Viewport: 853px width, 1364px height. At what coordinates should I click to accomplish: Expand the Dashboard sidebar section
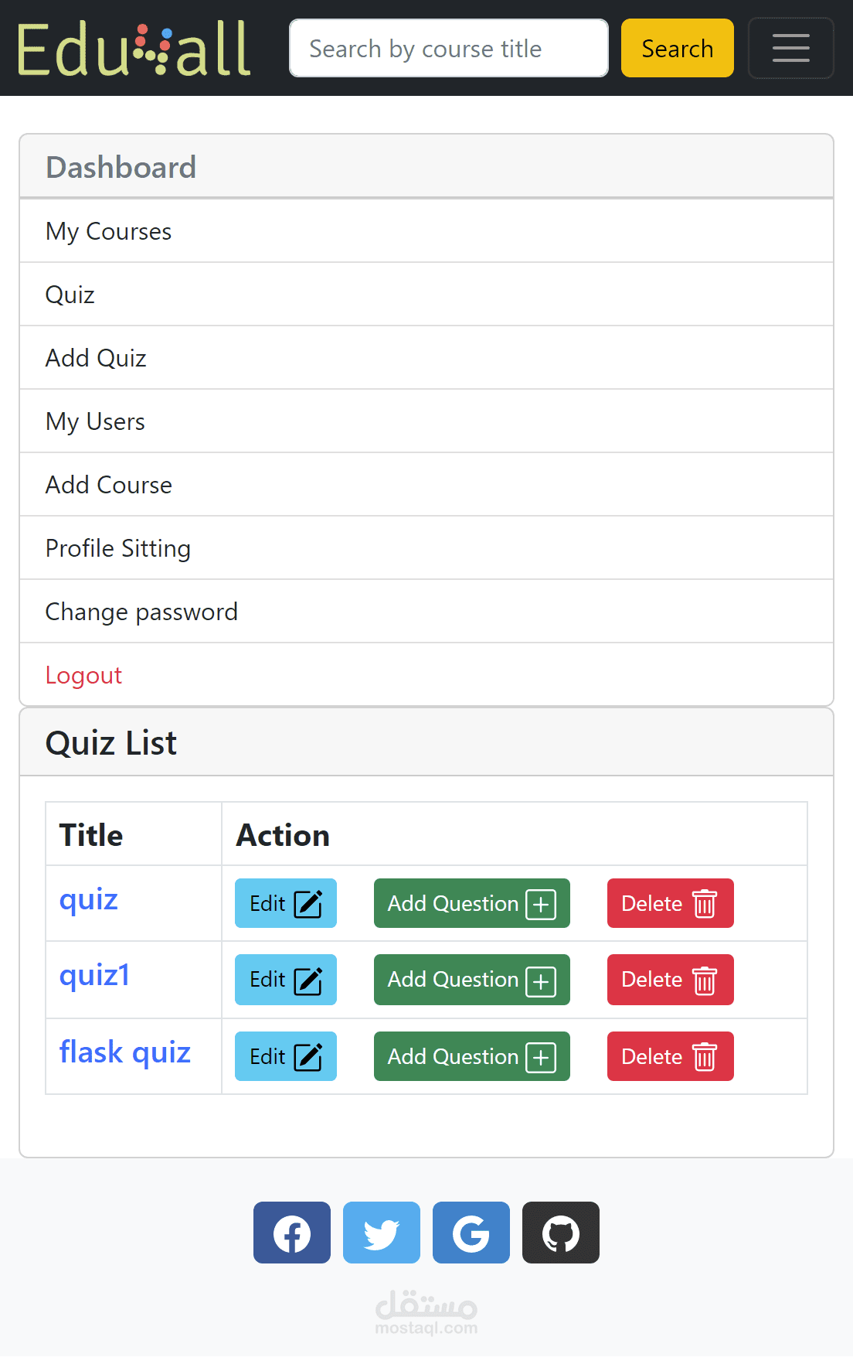[121, 166]
